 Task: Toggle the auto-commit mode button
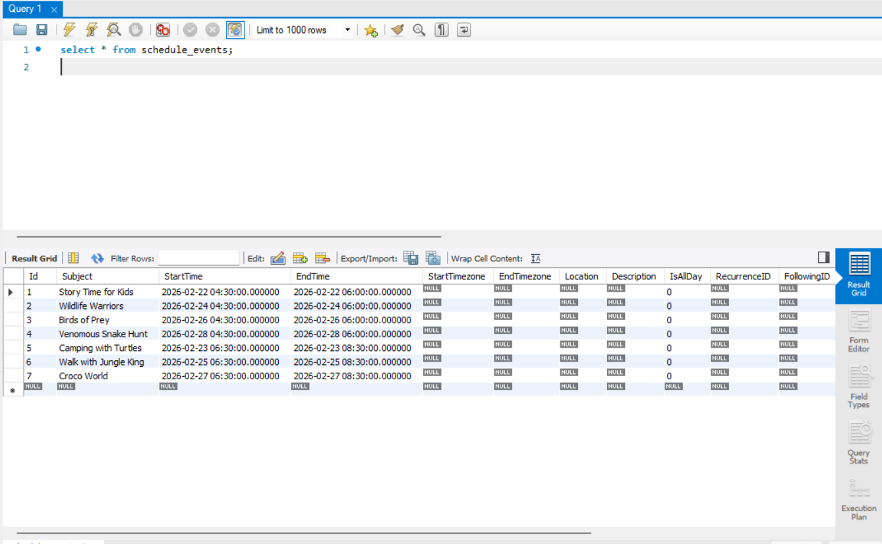pyautogui.click(x=235, y=30)
